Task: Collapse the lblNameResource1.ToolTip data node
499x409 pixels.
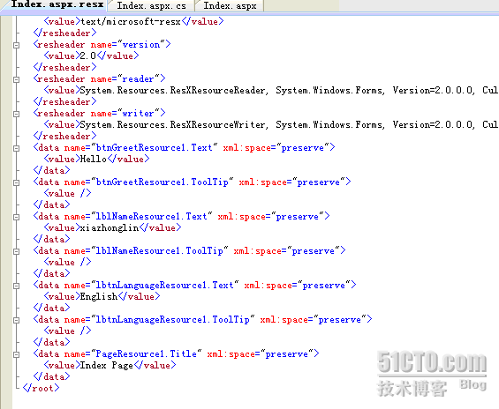Action: [16, 251]
